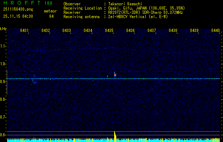Screen dimensions: 223x142
Task: Click the 0434 time marker
Action: [x=88, y=31]
